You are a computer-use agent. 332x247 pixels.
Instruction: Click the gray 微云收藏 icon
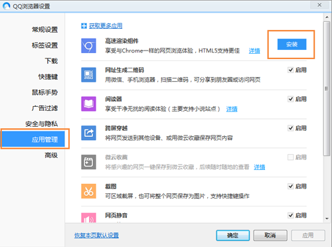(x=88, y=162)
